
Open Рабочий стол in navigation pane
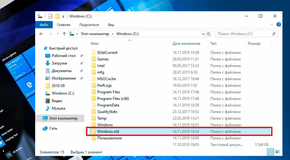[x=64, y=56]
